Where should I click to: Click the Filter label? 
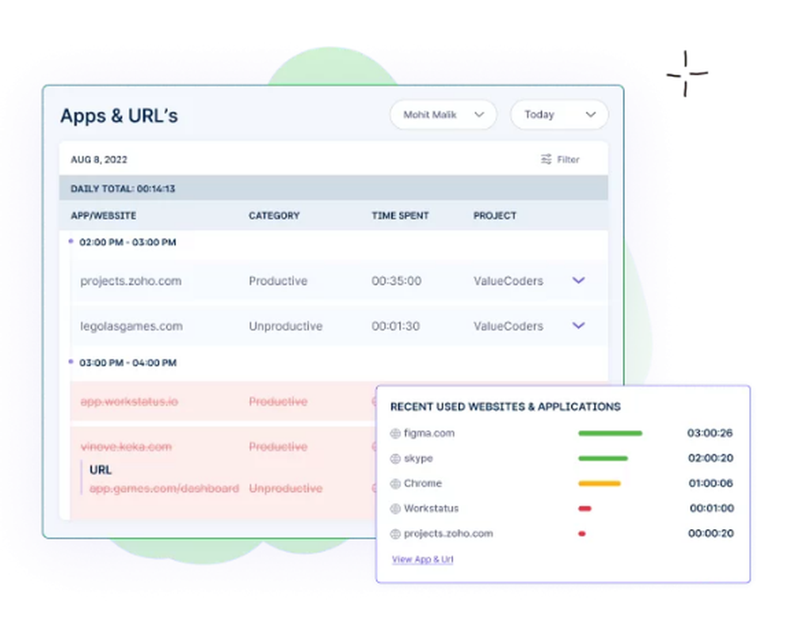coord(568,160)
